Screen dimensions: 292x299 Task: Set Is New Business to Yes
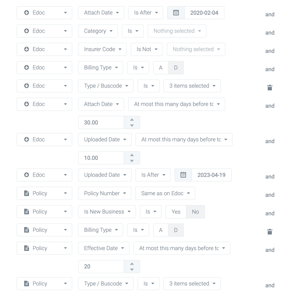[x=176, y=212]
